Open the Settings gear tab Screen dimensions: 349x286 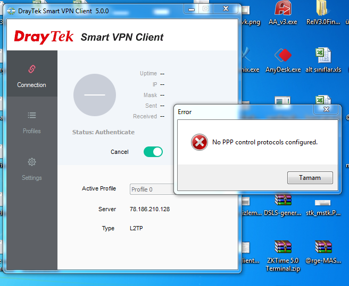pyautogui.click(x=31, y=168)
